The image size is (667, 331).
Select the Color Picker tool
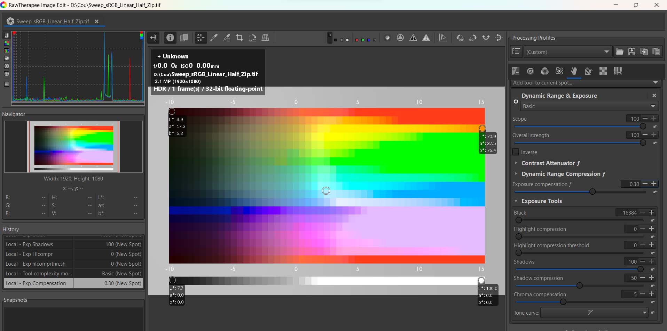pyautogui.click(x=214, y=38)
